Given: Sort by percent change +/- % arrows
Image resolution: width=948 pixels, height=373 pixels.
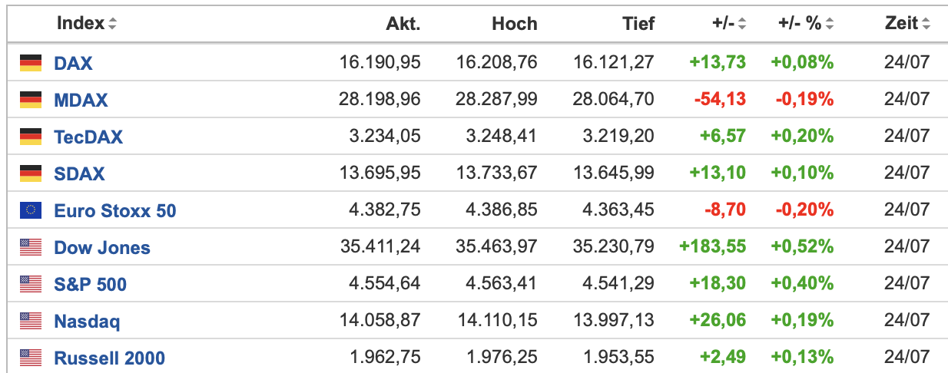Looking at the screenshot, I should point(830,24).
